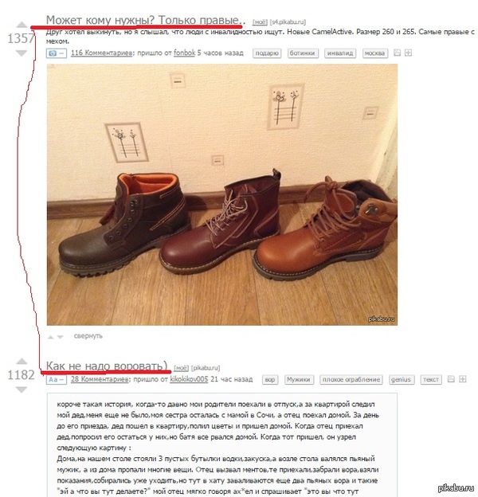This screenshot has height=497, width=478.
Task: Click the small down arrow below the boots photo
Action: coord(61,337)
